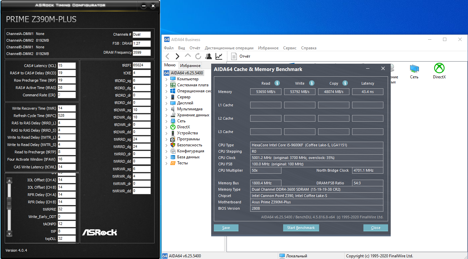Screen dimensions: 468x259
Task: Click the scroll down arrow in ASRock Timing Configurator
Action: (9, 234)
